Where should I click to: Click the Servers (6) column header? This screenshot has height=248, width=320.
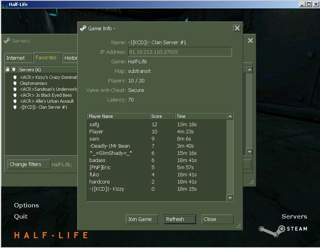tap(47, 70)
